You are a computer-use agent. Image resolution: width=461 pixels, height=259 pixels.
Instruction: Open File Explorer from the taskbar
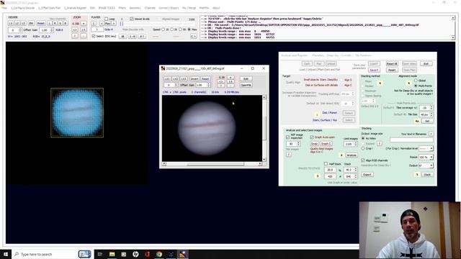pyautogui.click(x=112, y=254)
